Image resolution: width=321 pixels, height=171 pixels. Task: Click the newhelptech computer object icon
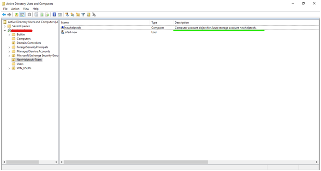tap(63, 28)
